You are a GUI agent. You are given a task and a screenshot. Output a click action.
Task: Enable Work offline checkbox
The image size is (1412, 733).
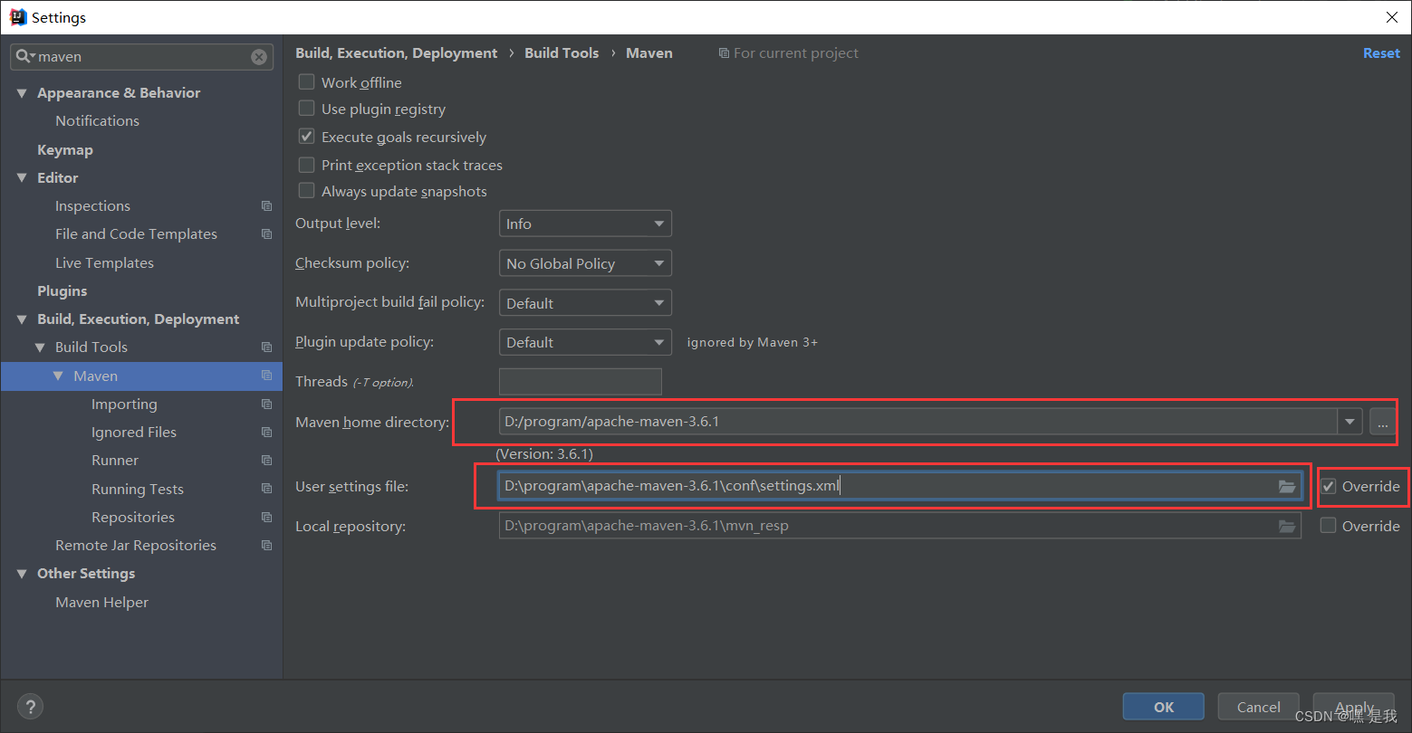pyautogui.click(x=307, y=82)
